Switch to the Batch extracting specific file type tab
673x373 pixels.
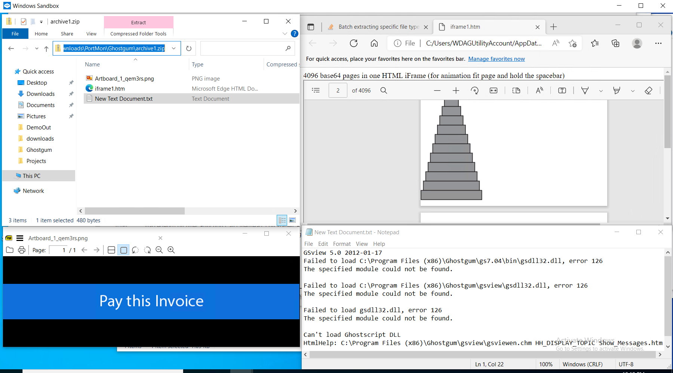click(x=378, y=27)
